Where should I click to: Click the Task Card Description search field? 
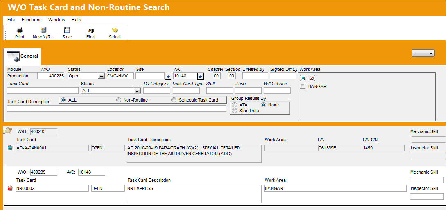coord(117,108)
